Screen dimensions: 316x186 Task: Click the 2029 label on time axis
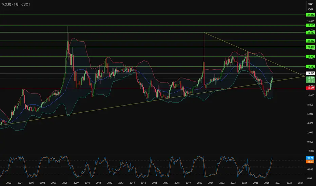[300, 183]
